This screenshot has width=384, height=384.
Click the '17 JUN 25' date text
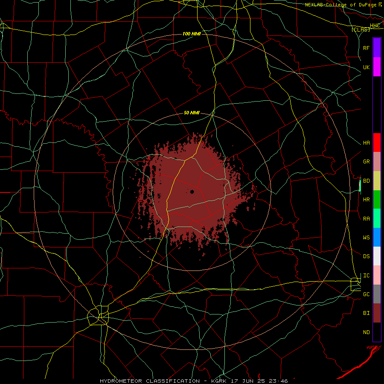[x=247, y=381]
